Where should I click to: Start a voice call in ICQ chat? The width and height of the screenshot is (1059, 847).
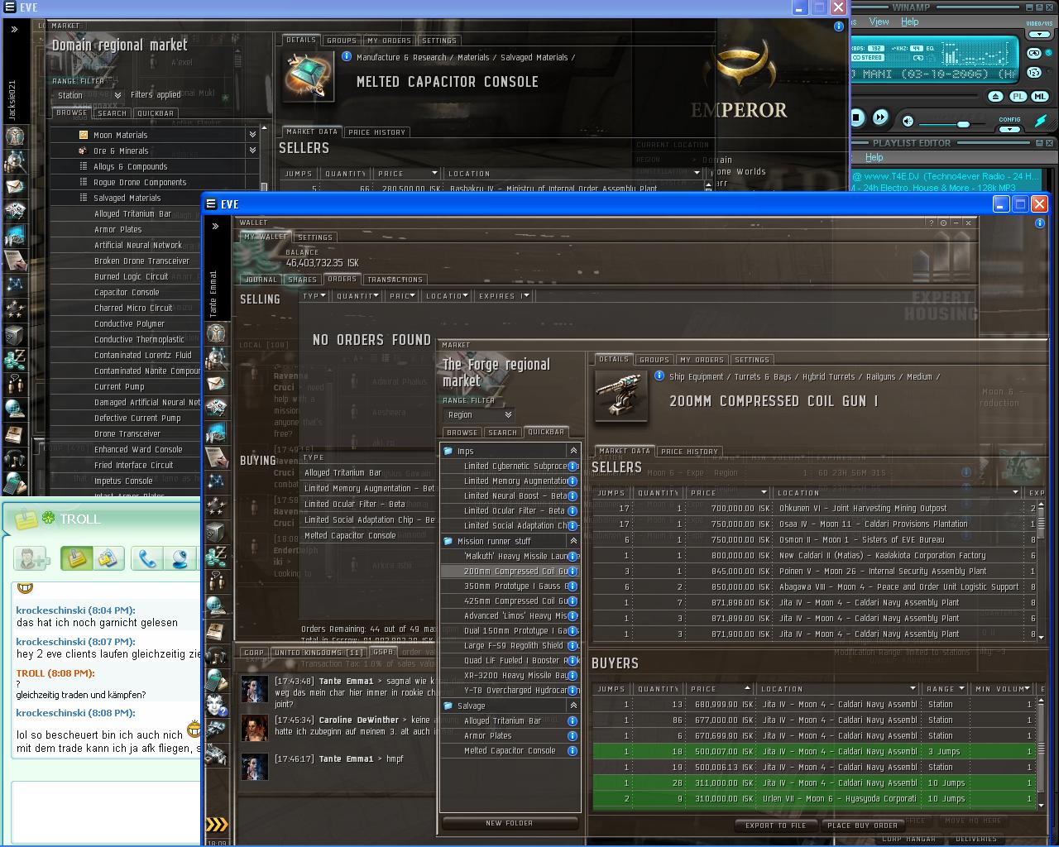pos(147,559)
